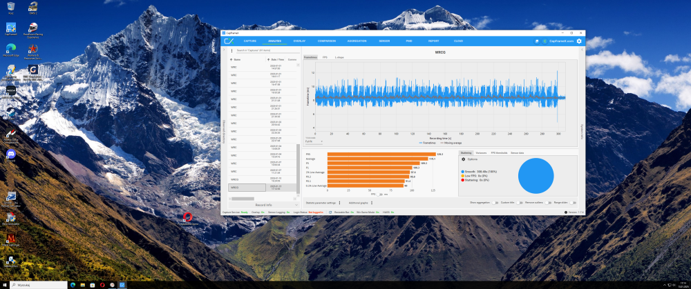
Task: Click the capture list horizontal scrollbar
Action: (x=243, y=199)
